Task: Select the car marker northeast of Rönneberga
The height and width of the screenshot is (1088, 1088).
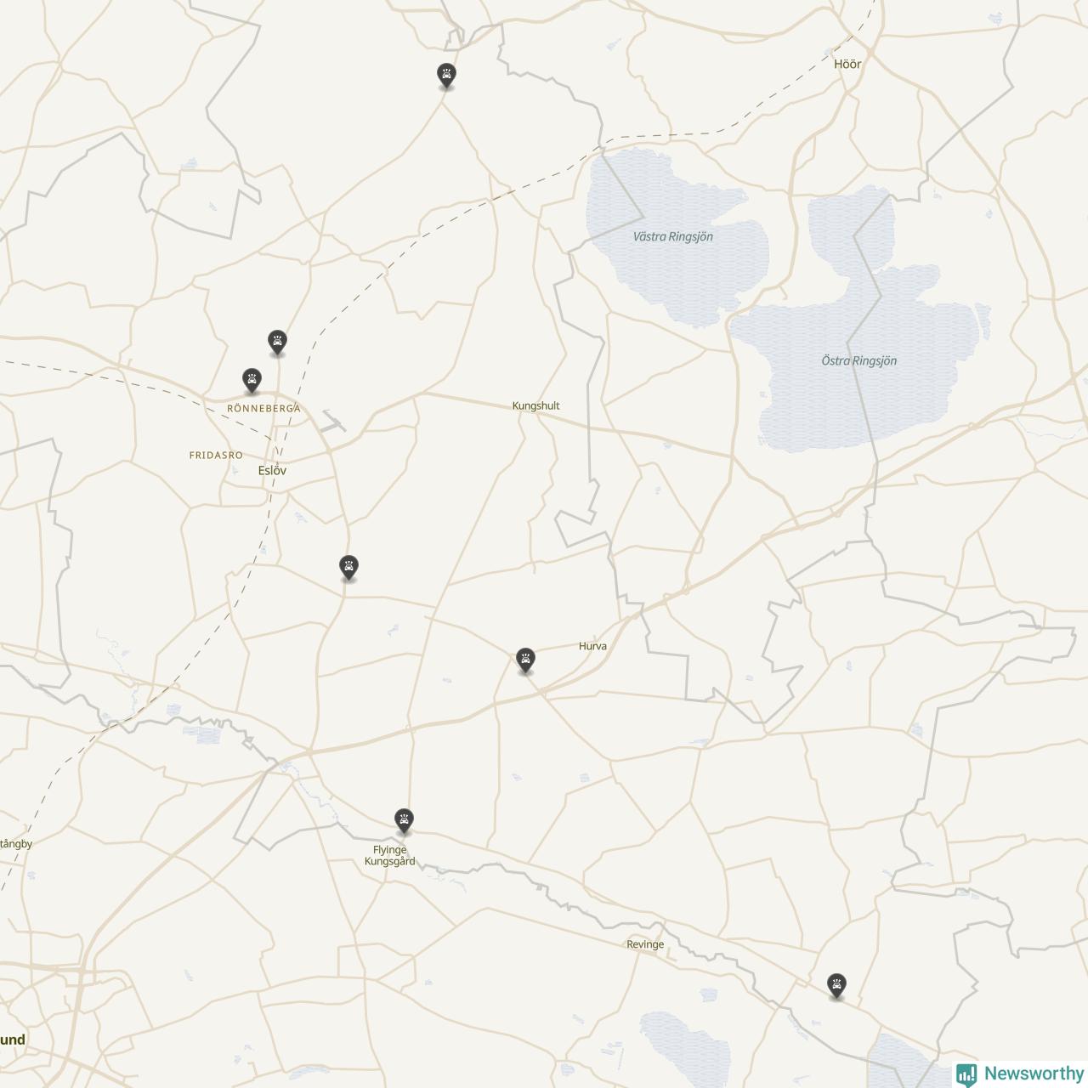Action: (x=277, y=343)
